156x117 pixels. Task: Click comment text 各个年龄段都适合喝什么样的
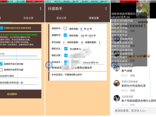(x=139, y=101)
